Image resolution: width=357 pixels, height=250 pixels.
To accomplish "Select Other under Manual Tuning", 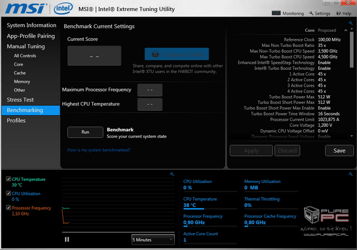I will point(19,90).
